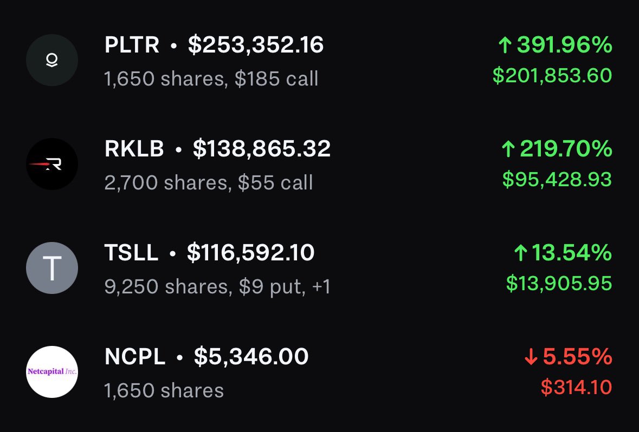The width and height of the screenshot is (639, 432).
Task: Select the NCPL 1,650 shares subtitle
Action: [164, 390]
